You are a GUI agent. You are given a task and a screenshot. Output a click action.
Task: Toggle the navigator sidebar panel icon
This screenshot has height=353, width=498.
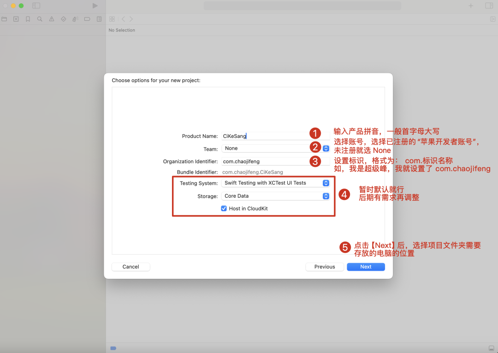point(36,6)
